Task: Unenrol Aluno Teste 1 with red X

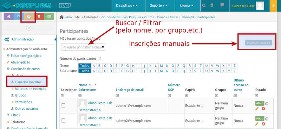Action: click(263, 109)
